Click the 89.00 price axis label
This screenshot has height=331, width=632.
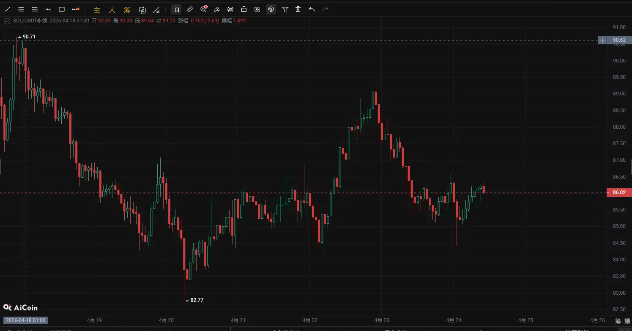619,94
